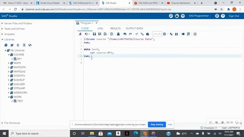Click the Copy icon in the code toolbar
Image resolution: width=244 pixels, height=137 pixels.
[x=142, y=34]
